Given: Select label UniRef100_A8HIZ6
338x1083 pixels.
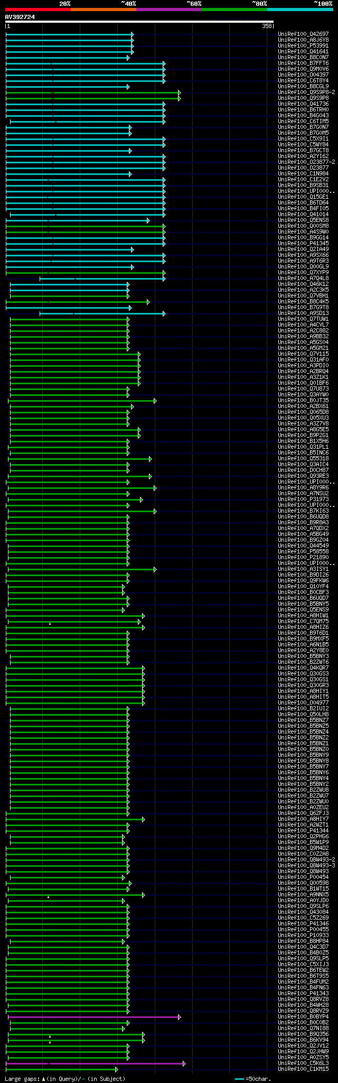Looking at the screenshot, I should point(303,627).
